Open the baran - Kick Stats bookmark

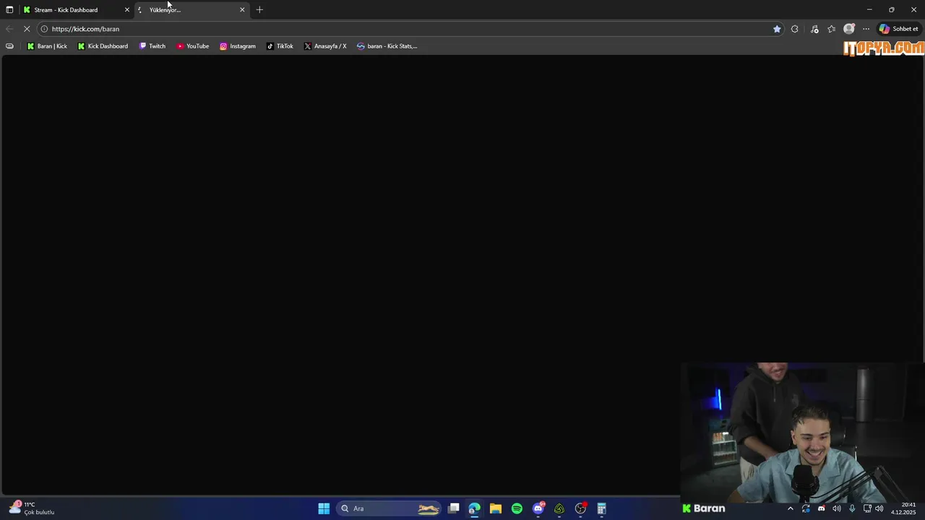click(x=387, y=46)
